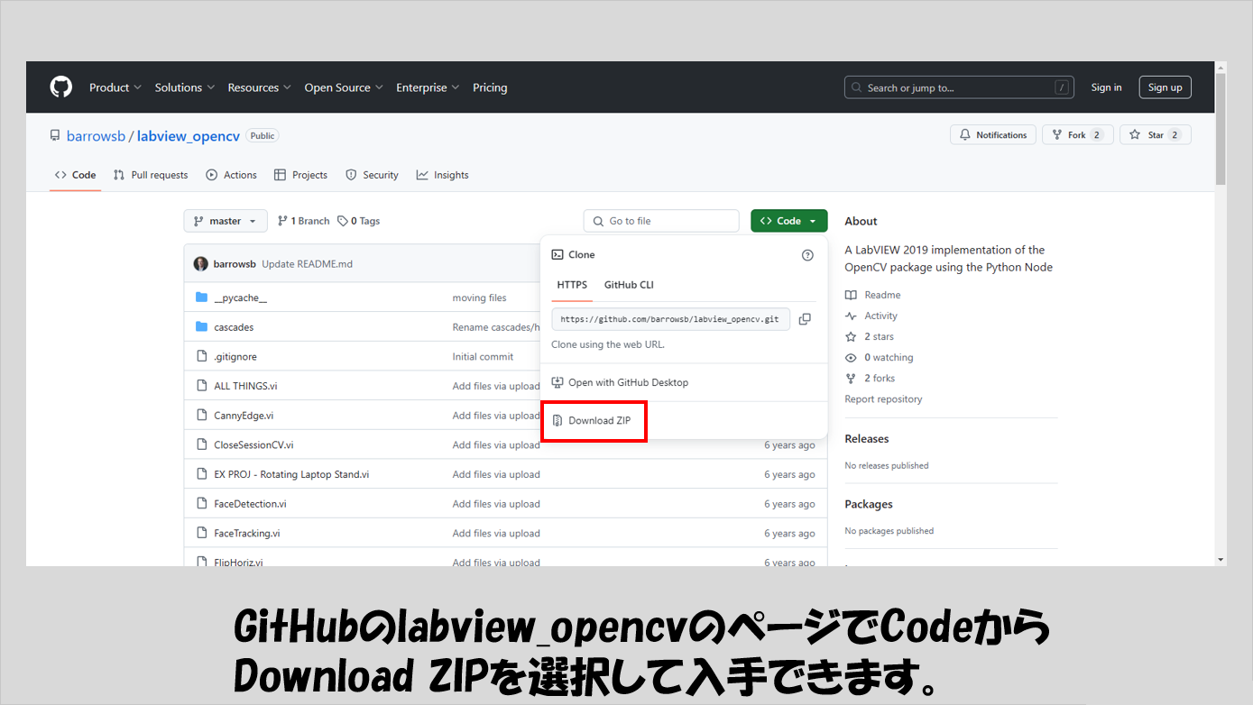Click the 1 Branch link
The image size is (1253, 705).
click(x=303, y=221)
